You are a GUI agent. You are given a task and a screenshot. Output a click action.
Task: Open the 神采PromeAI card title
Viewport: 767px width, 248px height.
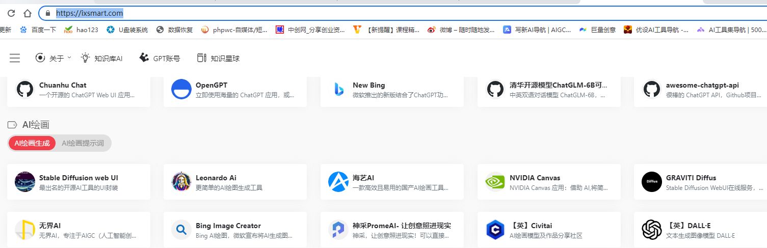click(x=402, y=226)
